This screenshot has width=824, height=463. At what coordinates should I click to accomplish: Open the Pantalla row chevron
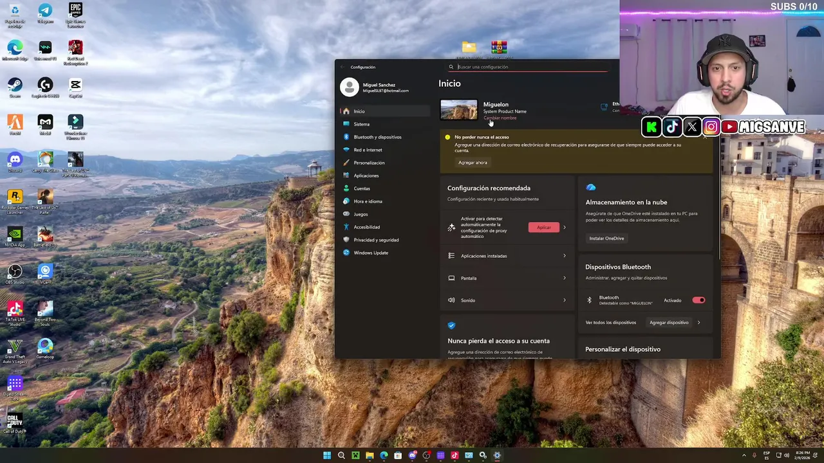tap(565, 278)
